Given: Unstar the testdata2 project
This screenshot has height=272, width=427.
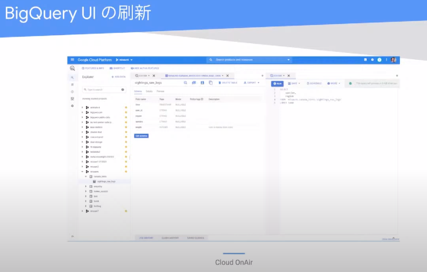Looking at the screenshot, I should (x=126, y=152).
